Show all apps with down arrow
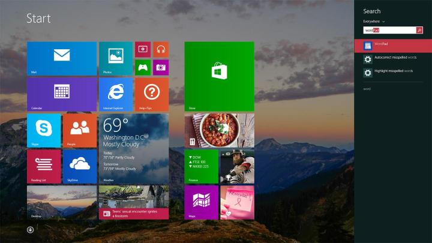The height and width of the screenshot is (243, 432). pos(30,229)
